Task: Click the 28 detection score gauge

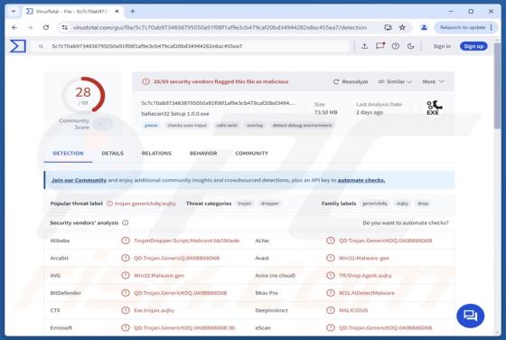Action: pos(83,95)
